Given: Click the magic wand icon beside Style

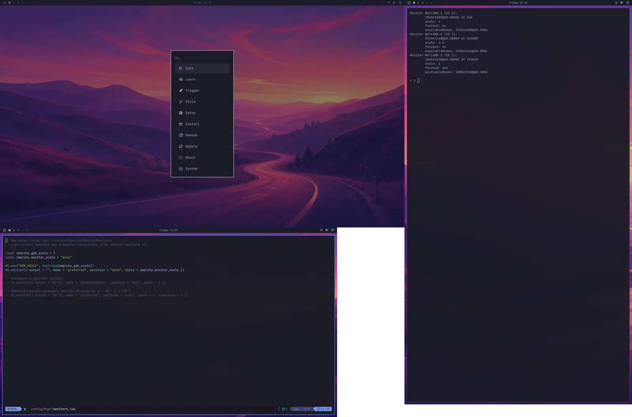Looking at the screenshot, I should click(x=181, y=101).
